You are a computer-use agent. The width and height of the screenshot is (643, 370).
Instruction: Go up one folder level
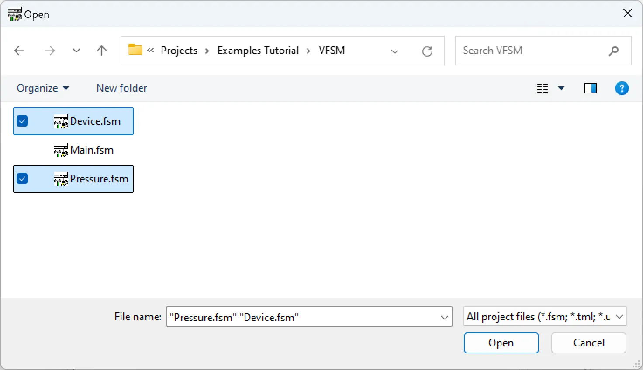click(x=102, y=51)
